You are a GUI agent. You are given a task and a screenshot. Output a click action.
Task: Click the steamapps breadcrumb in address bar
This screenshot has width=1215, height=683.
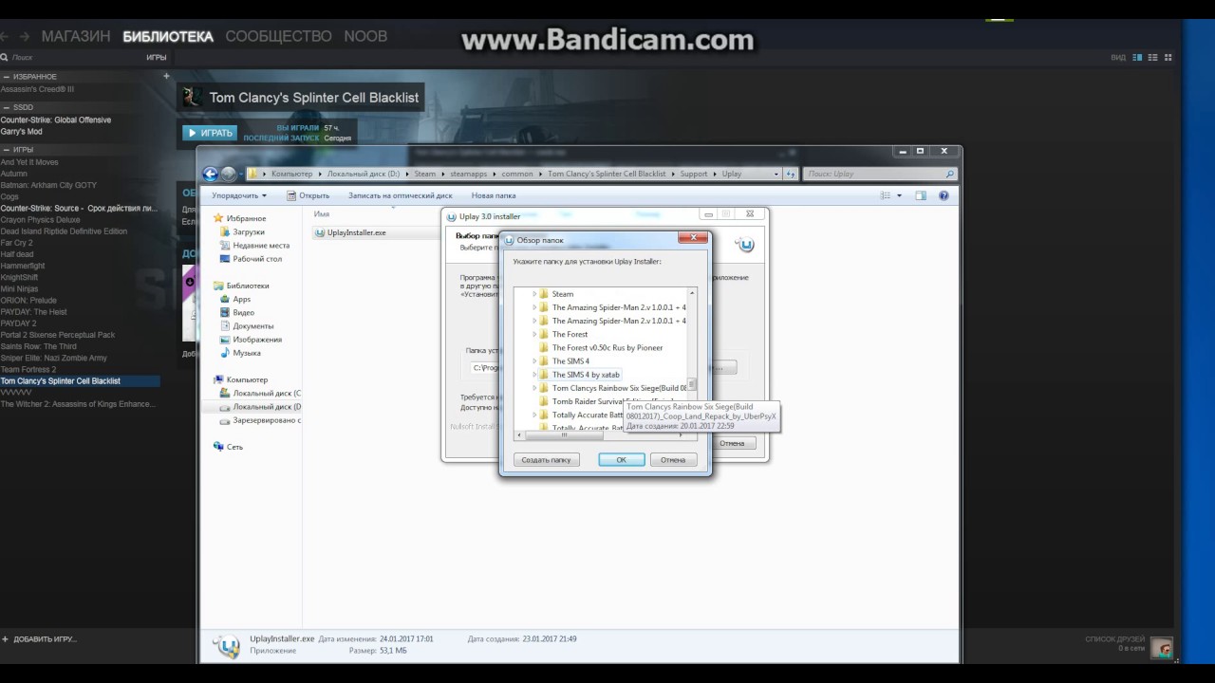point(469,174)
